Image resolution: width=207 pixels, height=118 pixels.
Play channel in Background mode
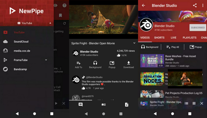[x=150, y=47]
